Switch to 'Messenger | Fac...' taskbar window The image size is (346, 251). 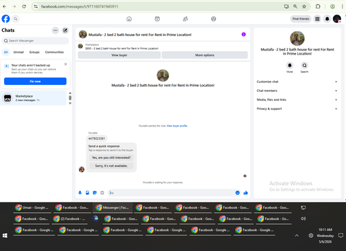(x=113, y=207)
